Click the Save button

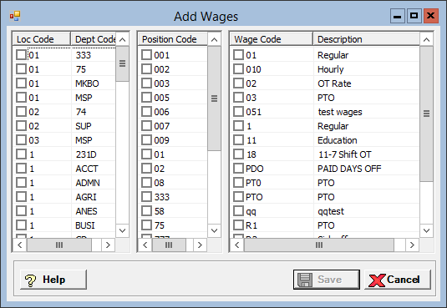[x=327, y=280]
